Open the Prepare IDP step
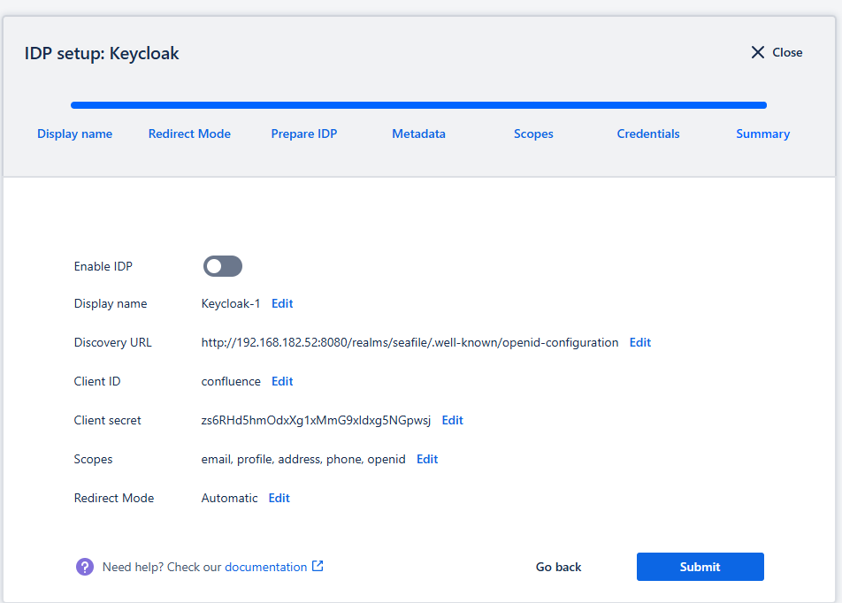This screenshot has width=842, height=603. [x=304, y=134]
